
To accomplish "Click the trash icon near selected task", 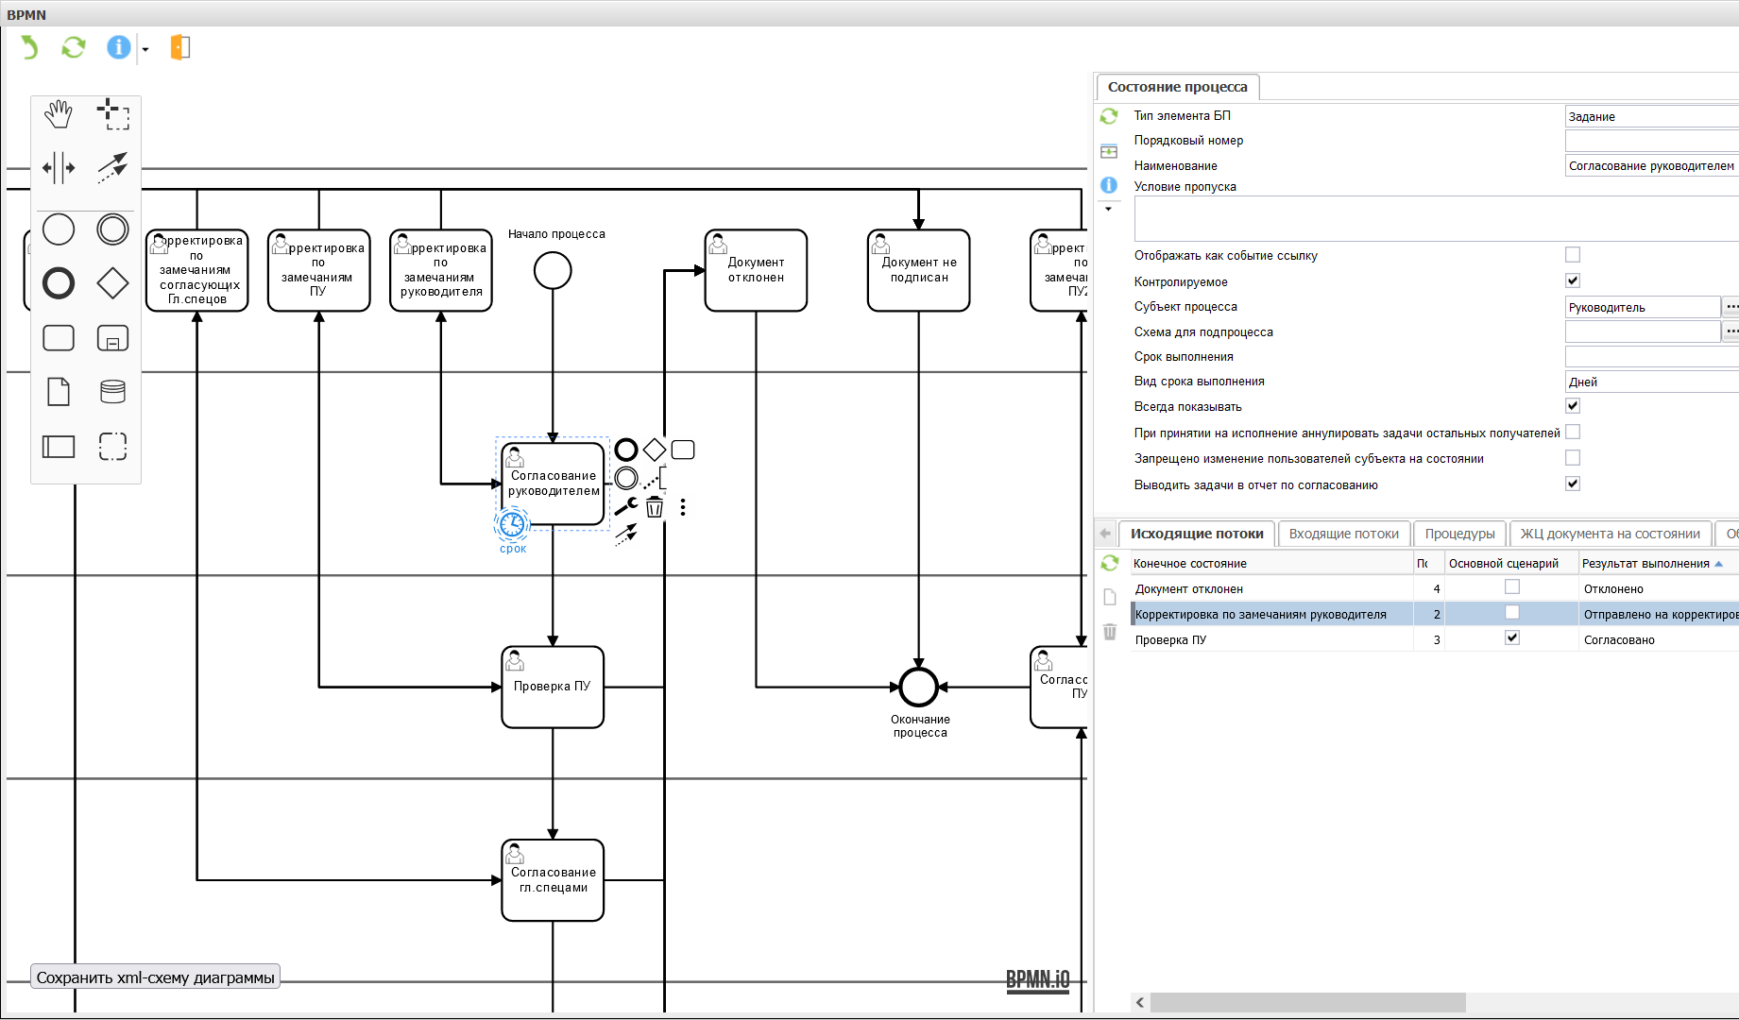I will [x=655, y=508].
